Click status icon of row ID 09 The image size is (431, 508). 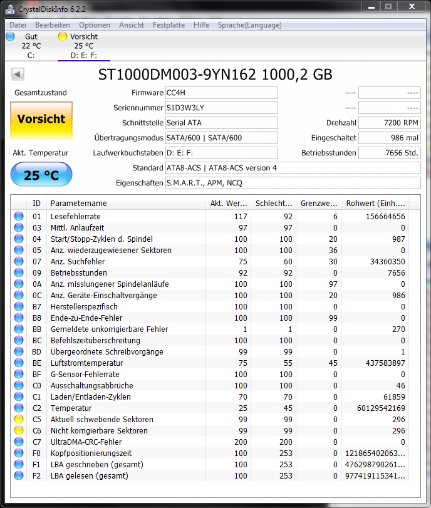19,272
